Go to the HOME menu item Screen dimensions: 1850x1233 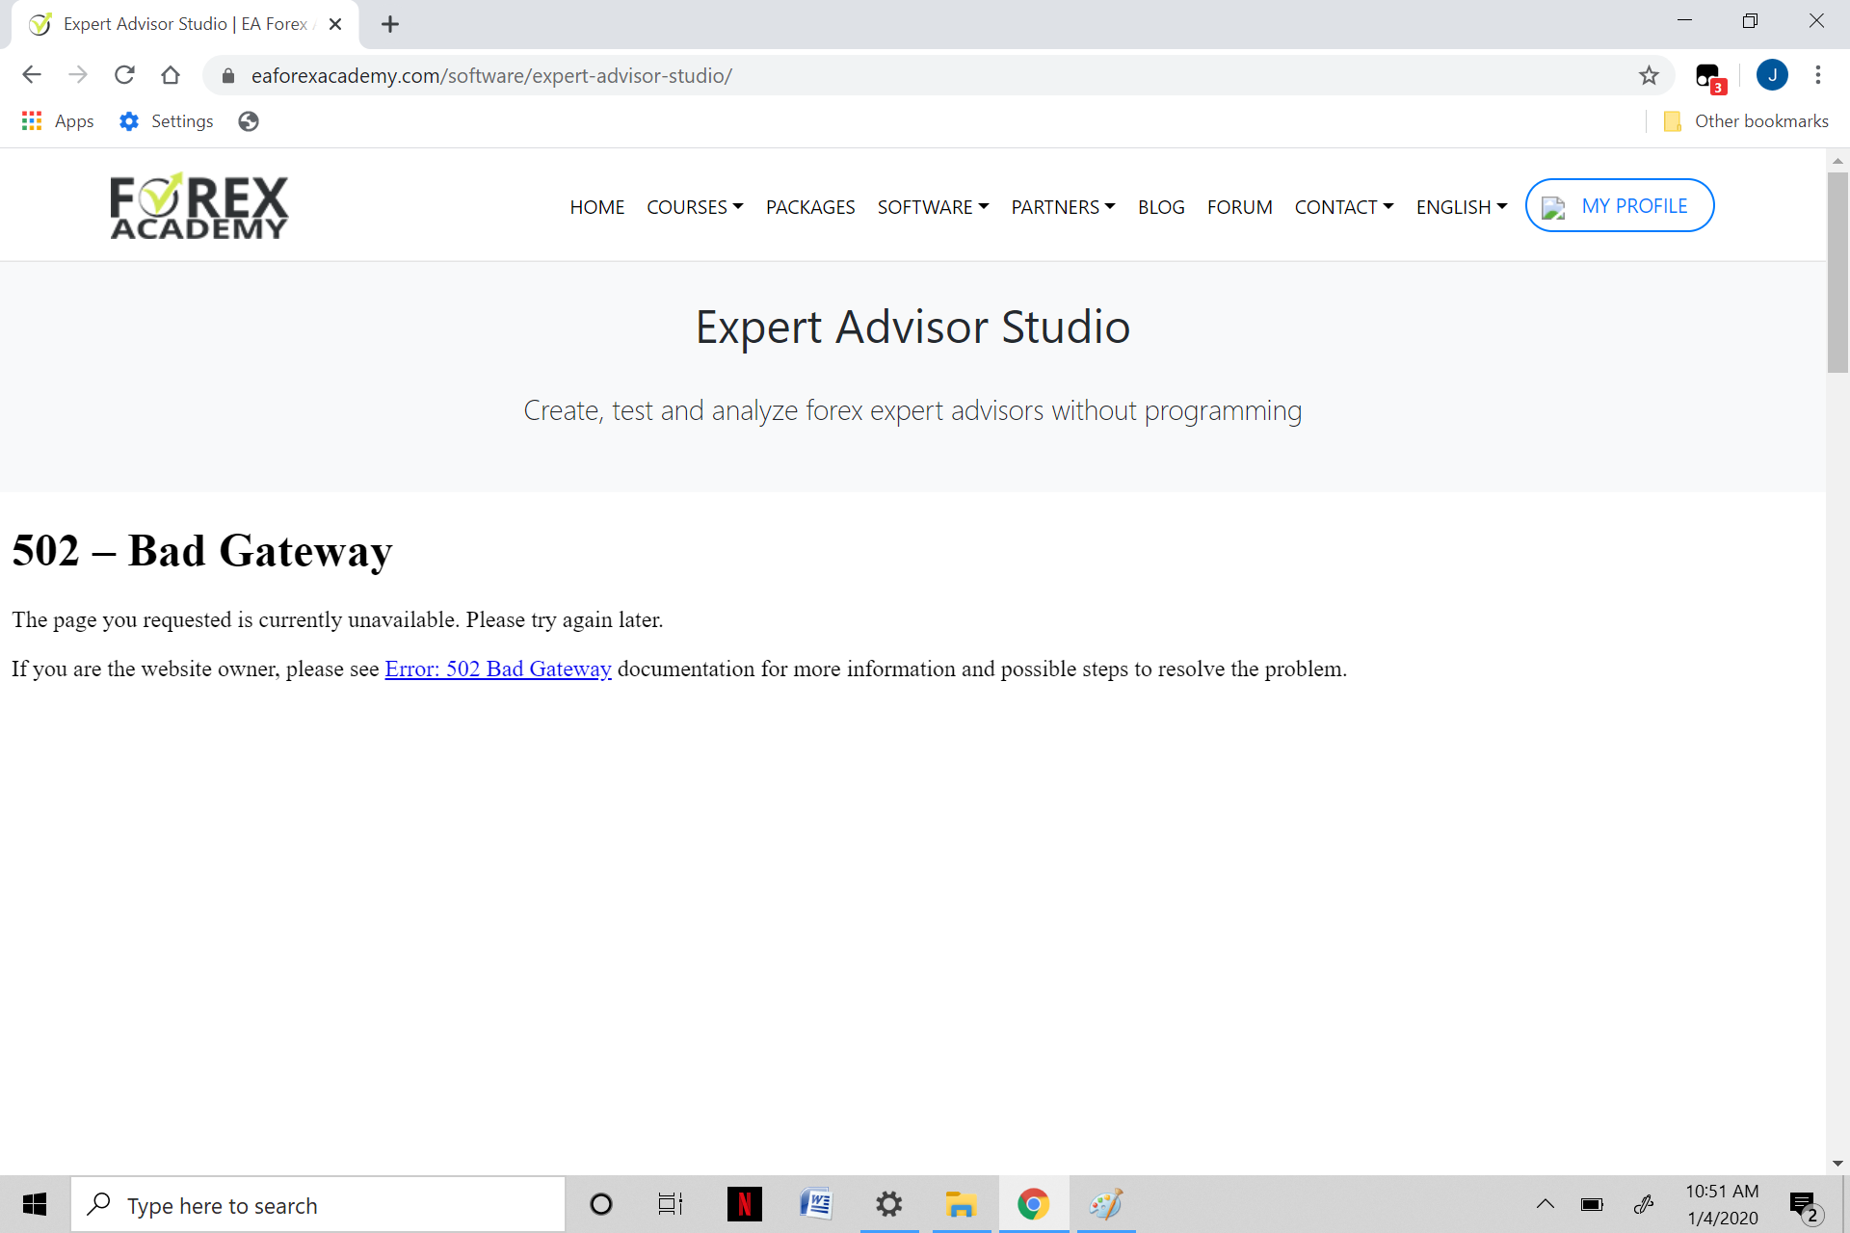point(596,207)
